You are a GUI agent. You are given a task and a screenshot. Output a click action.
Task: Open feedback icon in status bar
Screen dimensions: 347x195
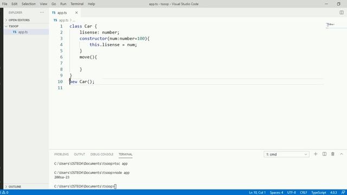click(343, 193)
